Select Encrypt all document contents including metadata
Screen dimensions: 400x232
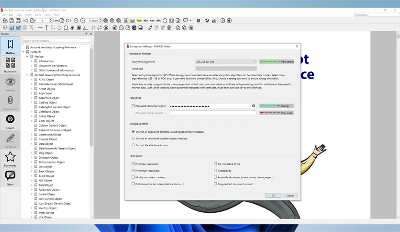click(x=133, y=132)
